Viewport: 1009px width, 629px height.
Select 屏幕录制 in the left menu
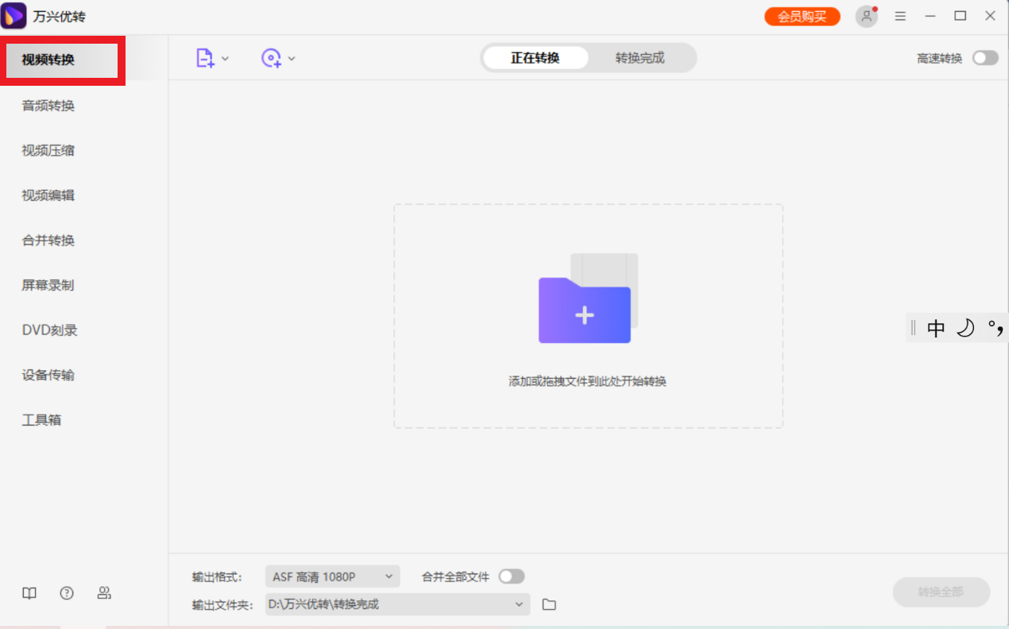46,285
